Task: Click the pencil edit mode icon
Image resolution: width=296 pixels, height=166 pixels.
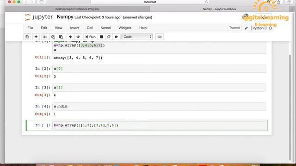Action: click(x=246, y=28)
